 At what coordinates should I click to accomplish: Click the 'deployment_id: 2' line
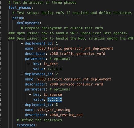coord(39,74)
